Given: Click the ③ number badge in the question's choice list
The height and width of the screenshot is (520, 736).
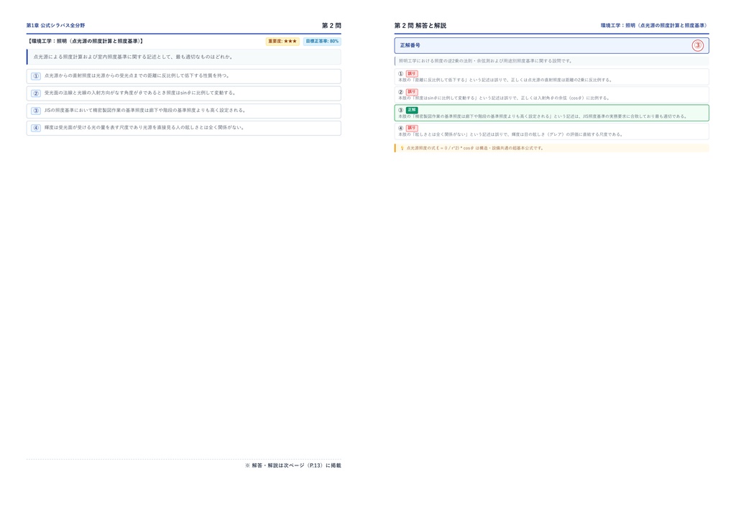Looking at the screenshot, I should point(36,111).
